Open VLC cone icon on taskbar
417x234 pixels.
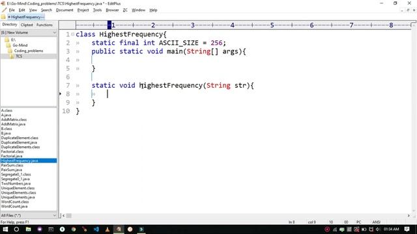point(108,229)
